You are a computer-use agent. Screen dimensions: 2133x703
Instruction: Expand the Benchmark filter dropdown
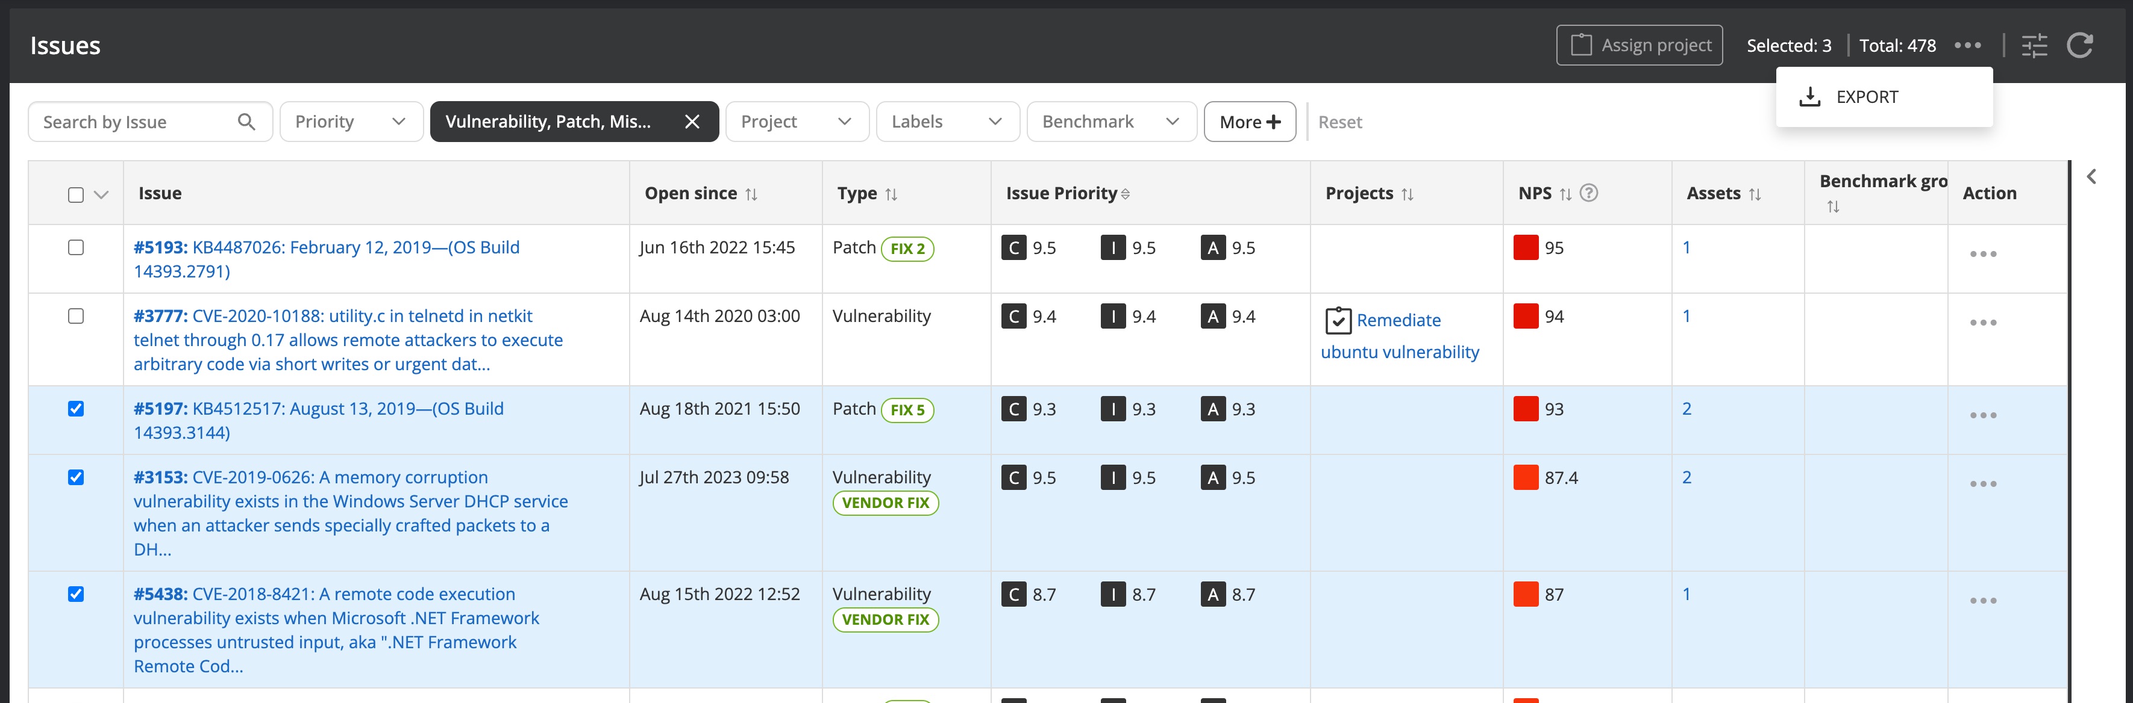(1110, 122)
